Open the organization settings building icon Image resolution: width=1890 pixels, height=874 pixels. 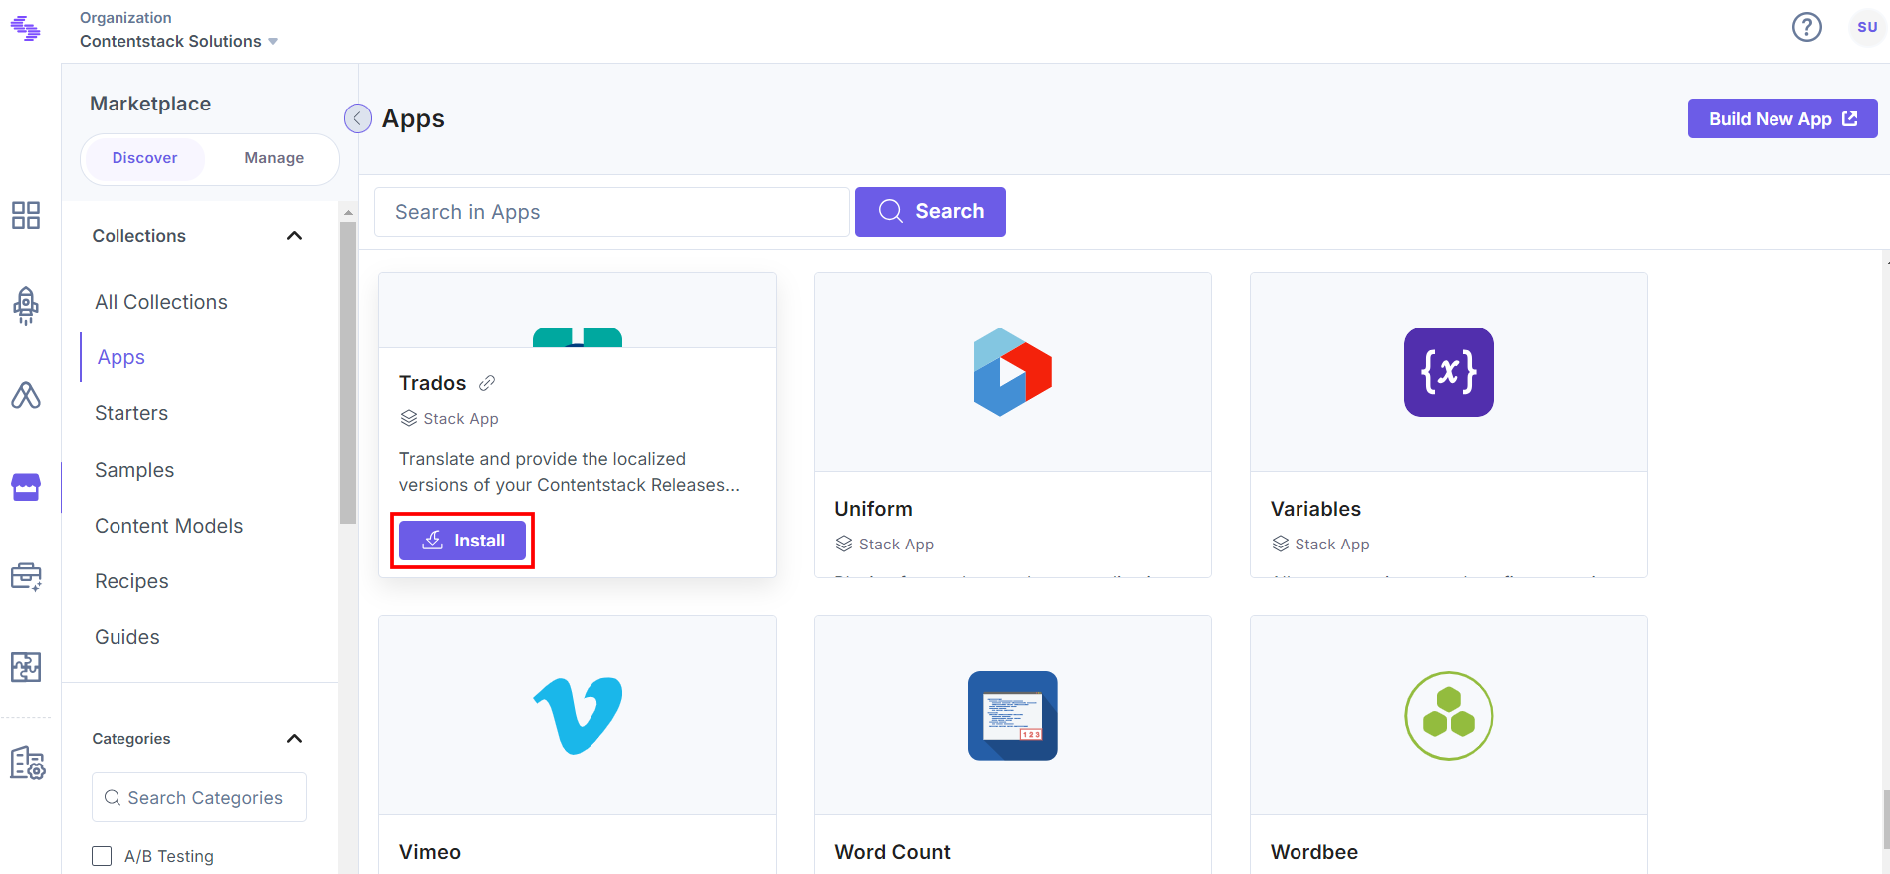(27, 763)
